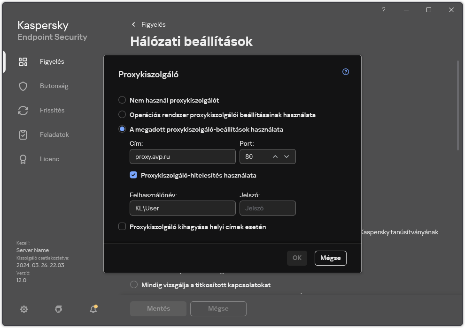The width and height of the screenshot is (465, 328).
Task: Increase the port value with up arrow
Action: coord(275,157)
